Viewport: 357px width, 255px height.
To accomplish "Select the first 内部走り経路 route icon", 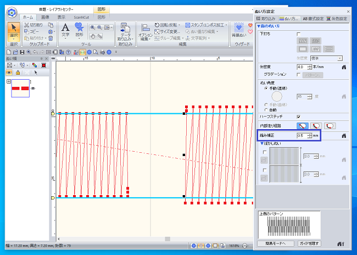I will [x=302, y=125].
